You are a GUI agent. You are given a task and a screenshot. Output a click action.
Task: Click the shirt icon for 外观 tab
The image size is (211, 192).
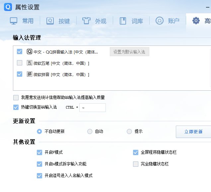(x=87, y=21)
